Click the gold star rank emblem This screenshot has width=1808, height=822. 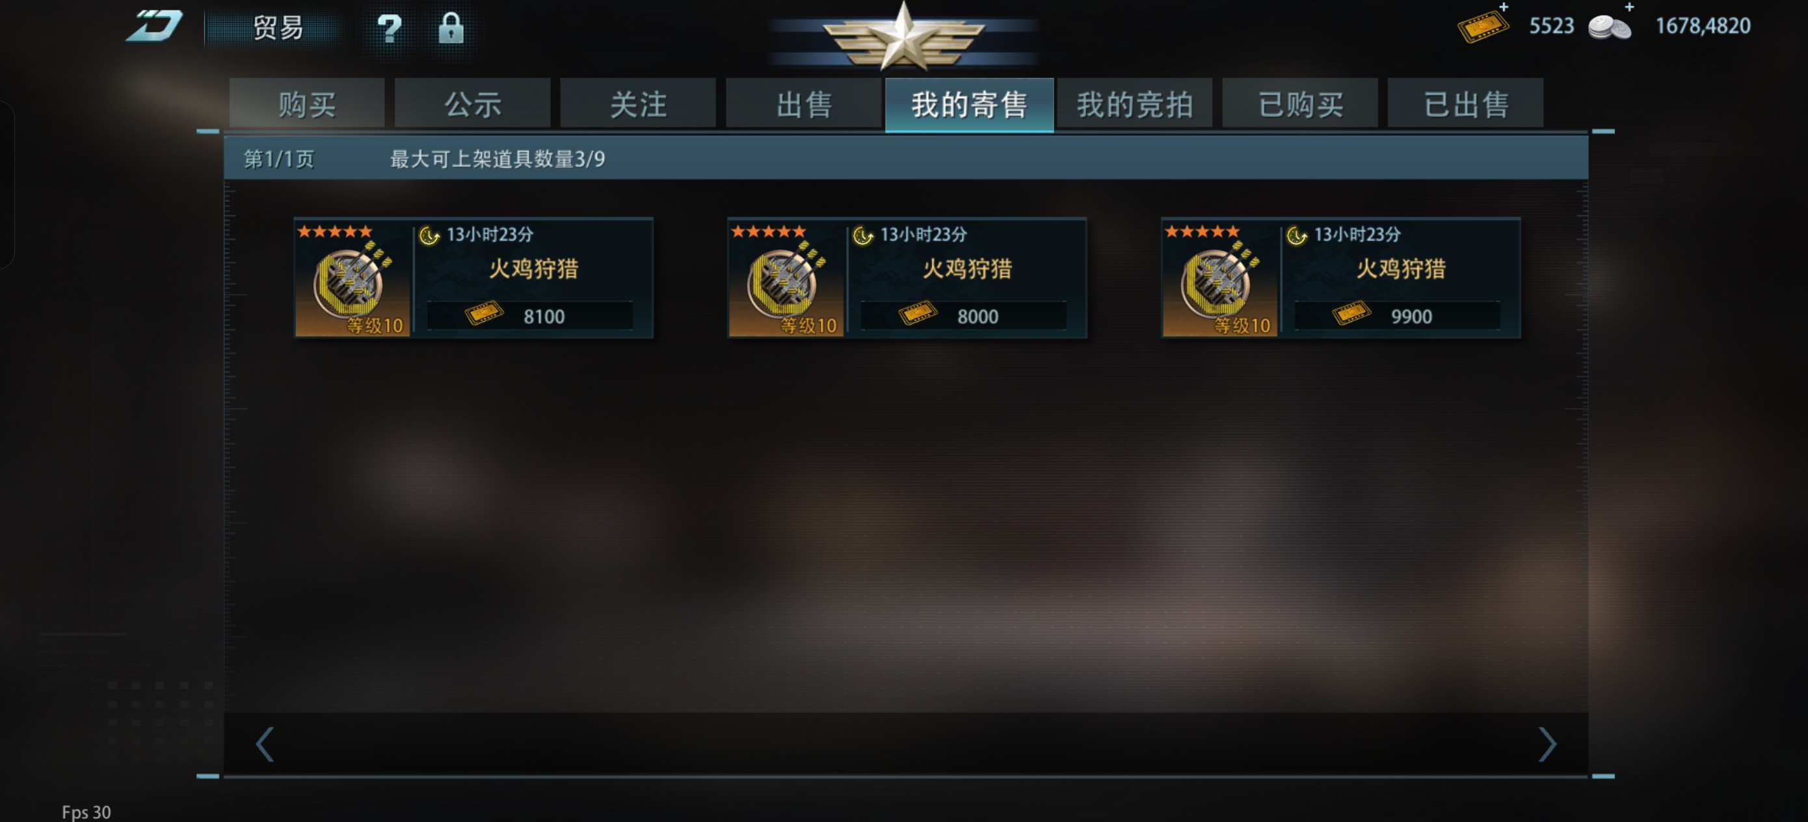903,36
